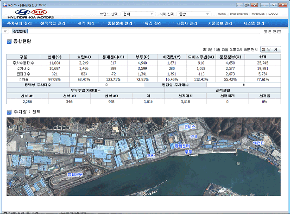Viewport: 290px width, 214px height.
Task: Open the DAILY BRIEFING link
Action: (239, 14)
